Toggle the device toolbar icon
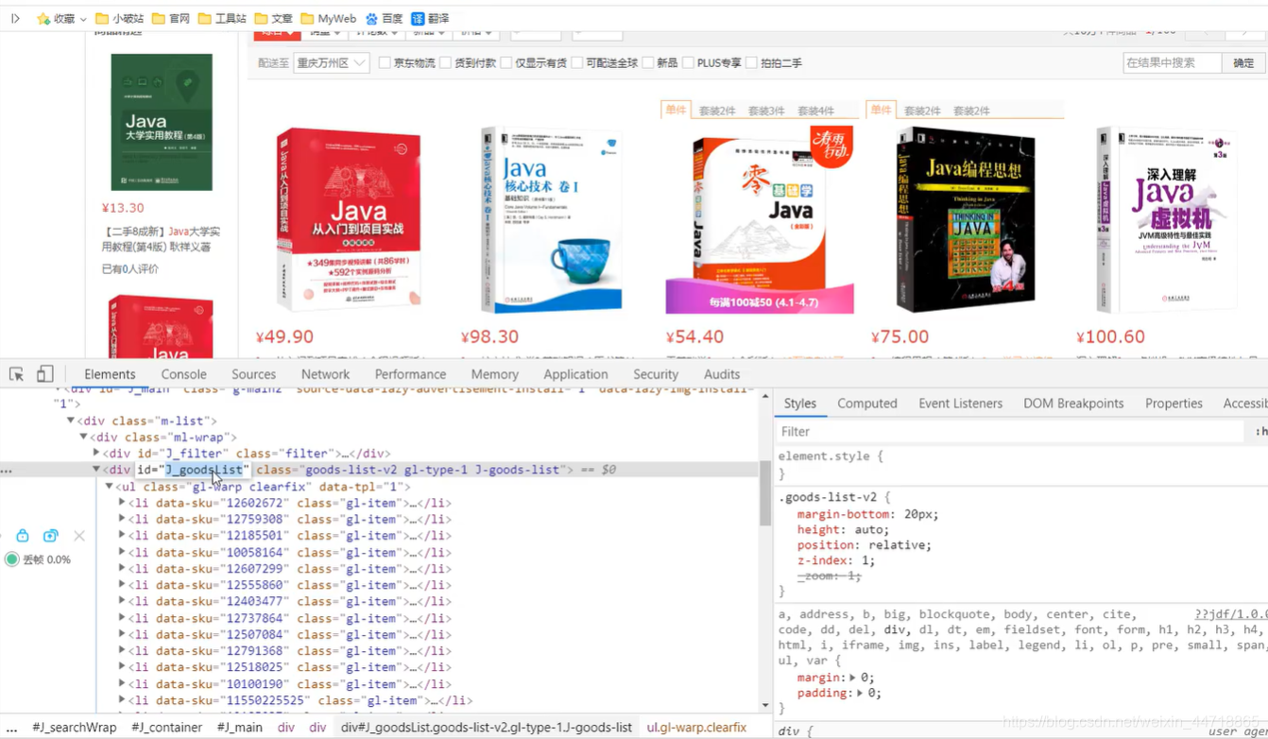 tap(44, 374)
